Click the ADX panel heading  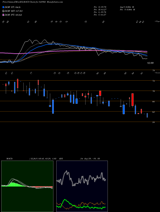pos(61,158)
